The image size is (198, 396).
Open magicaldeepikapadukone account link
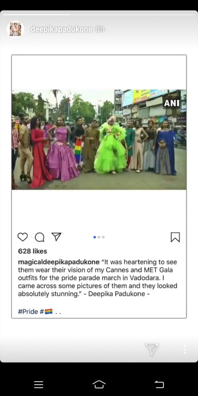[x=59, y=262]
